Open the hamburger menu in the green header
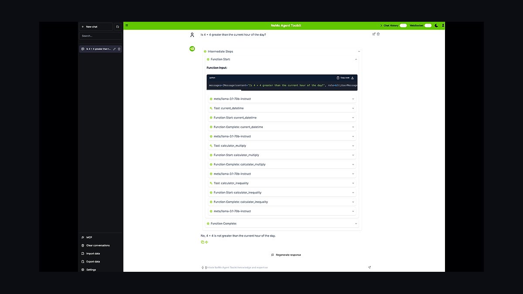523x294 pixels. coord(127,25)
